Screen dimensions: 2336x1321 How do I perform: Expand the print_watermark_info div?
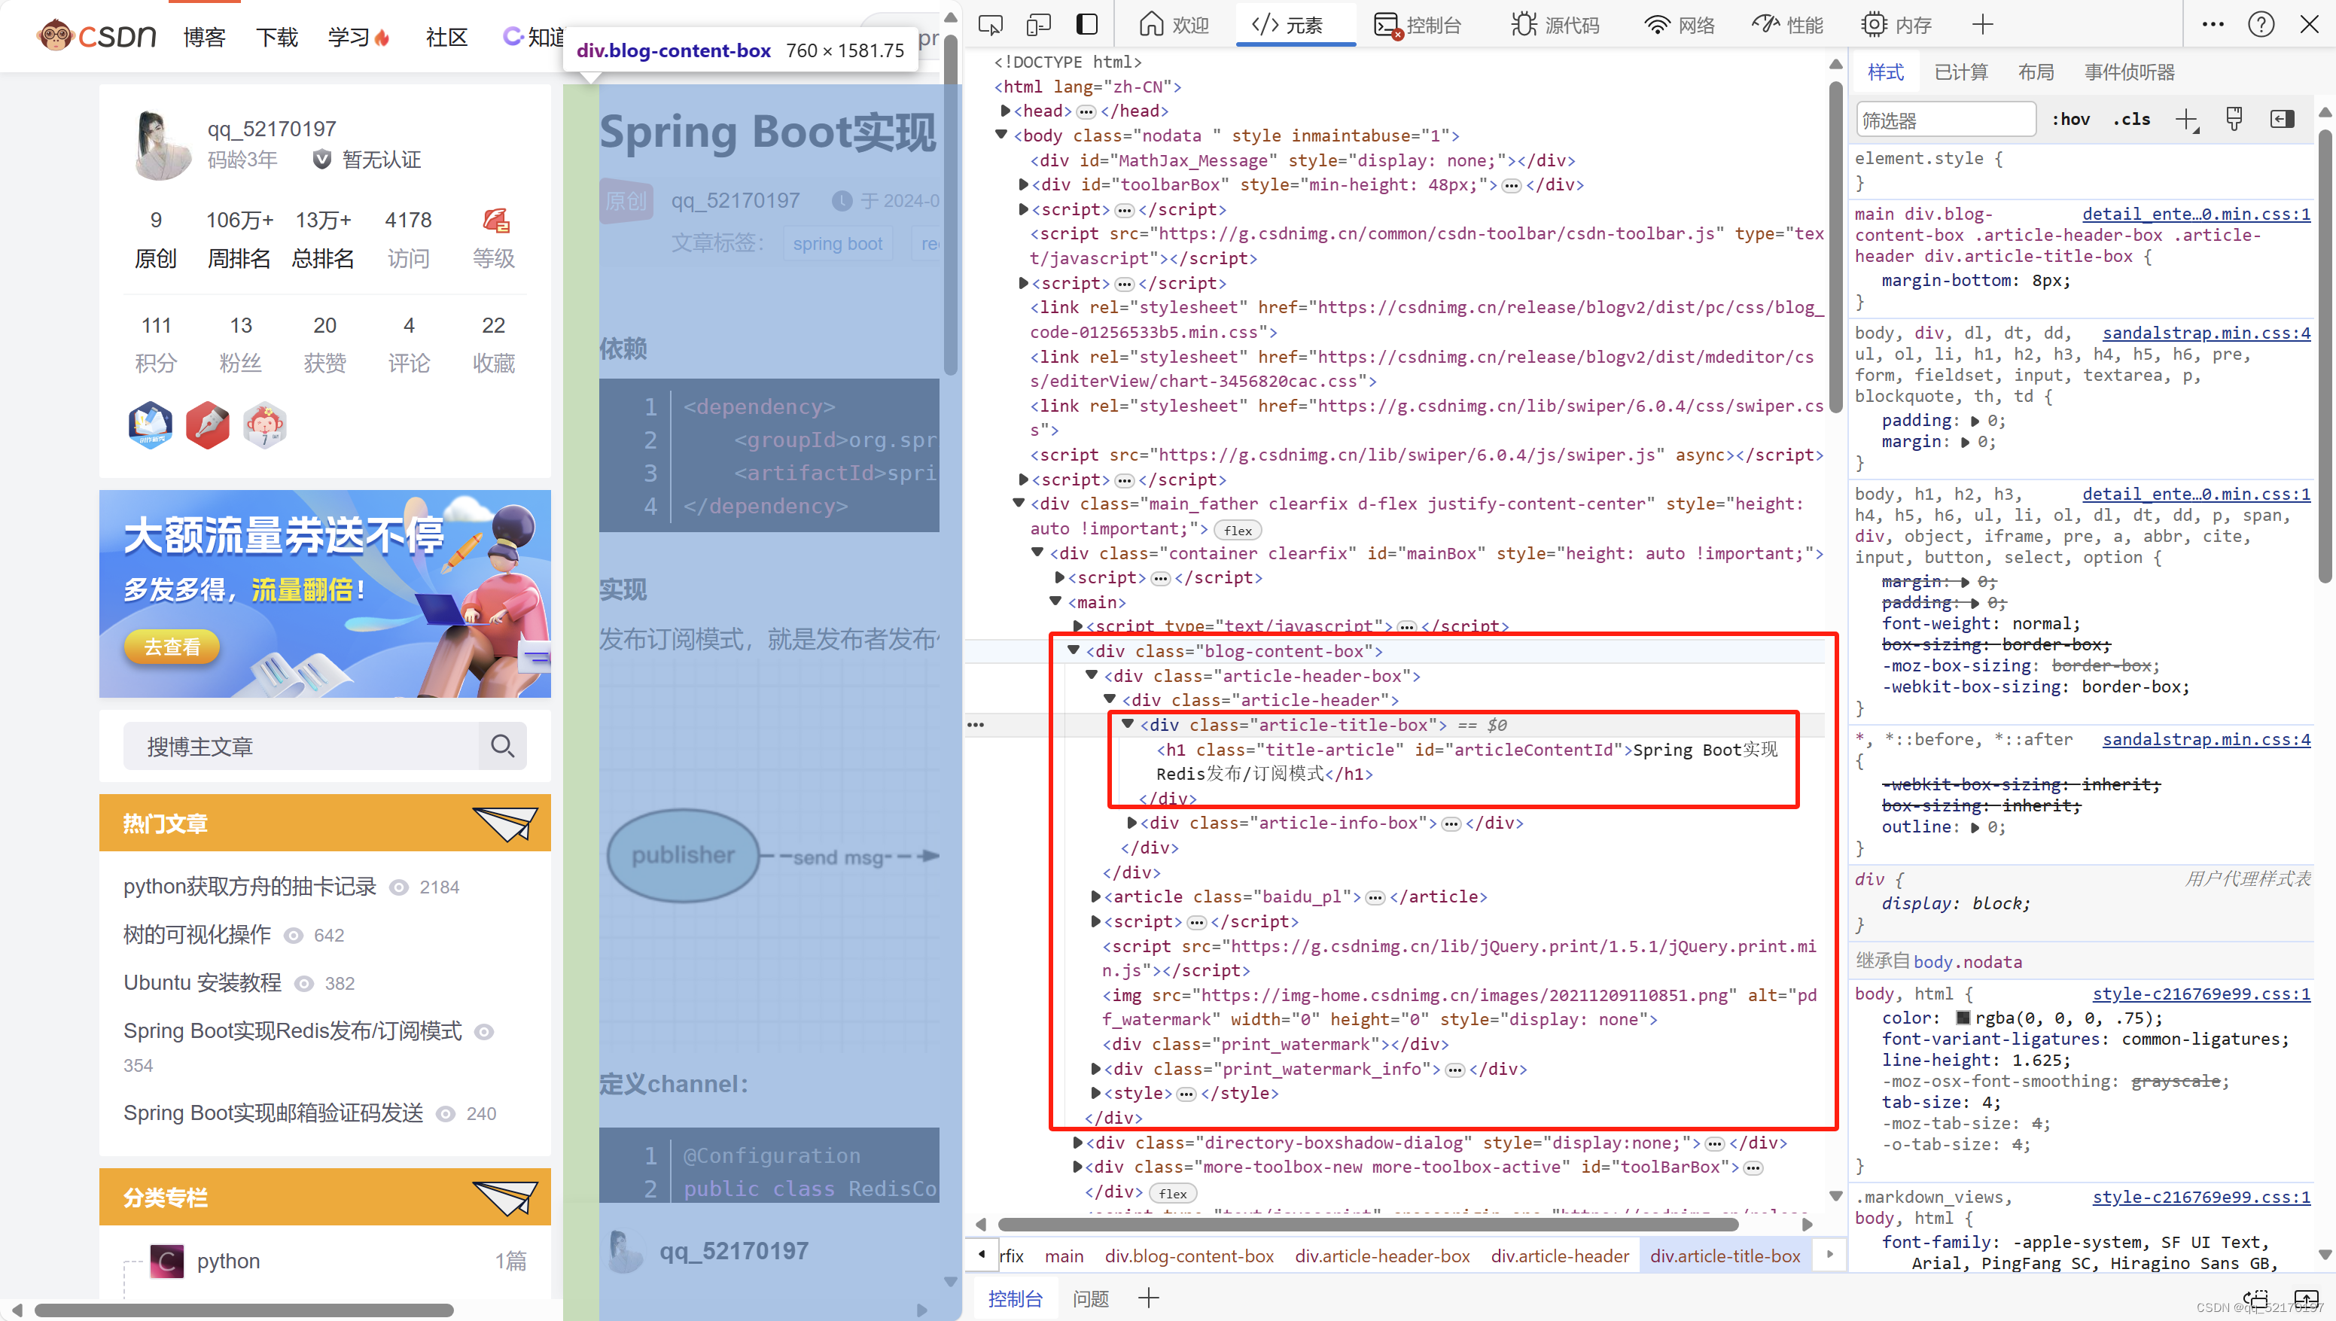point(1095,1069)
